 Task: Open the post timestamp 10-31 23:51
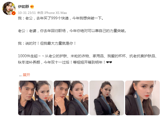tap(27, 13)
